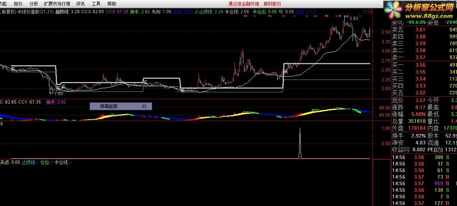Select the 14:56 tick with purple volume 959
Screen dimensions: 457x206
click(x=424, y=183)
